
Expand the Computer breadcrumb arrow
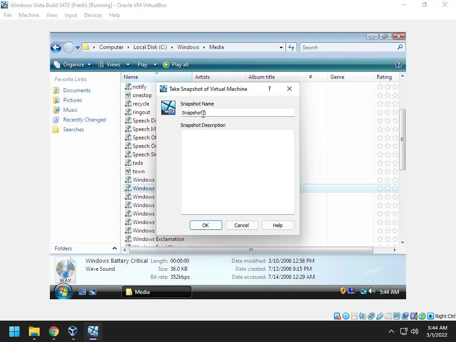(128, 47)
